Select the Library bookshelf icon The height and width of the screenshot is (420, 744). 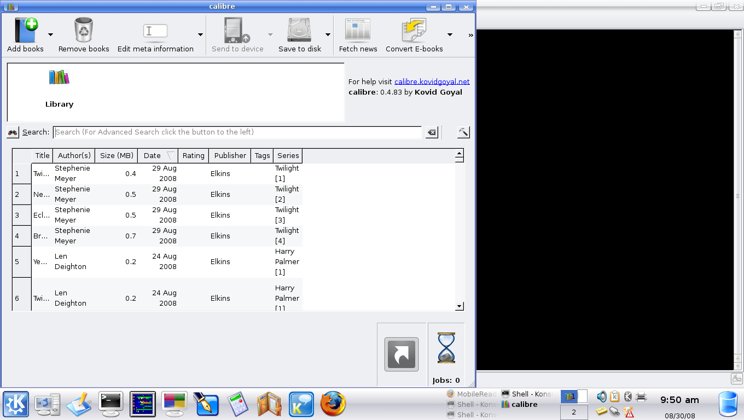click(59, 78)
